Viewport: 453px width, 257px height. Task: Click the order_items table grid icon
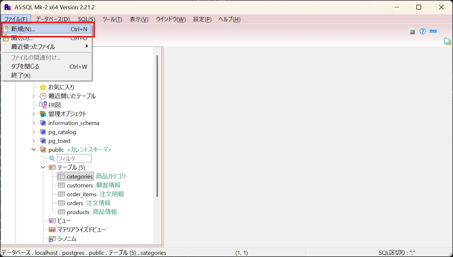pyautogui.click(x=61, y=194)
